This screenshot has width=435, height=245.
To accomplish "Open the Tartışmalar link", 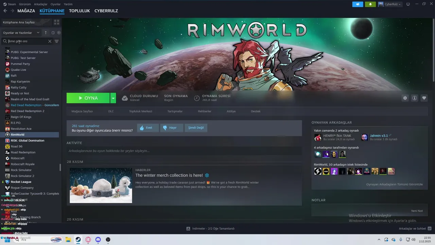I will point(175,111).
